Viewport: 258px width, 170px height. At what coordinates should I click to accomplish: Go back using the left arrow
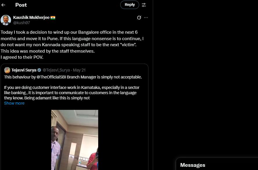click(3, 5)
